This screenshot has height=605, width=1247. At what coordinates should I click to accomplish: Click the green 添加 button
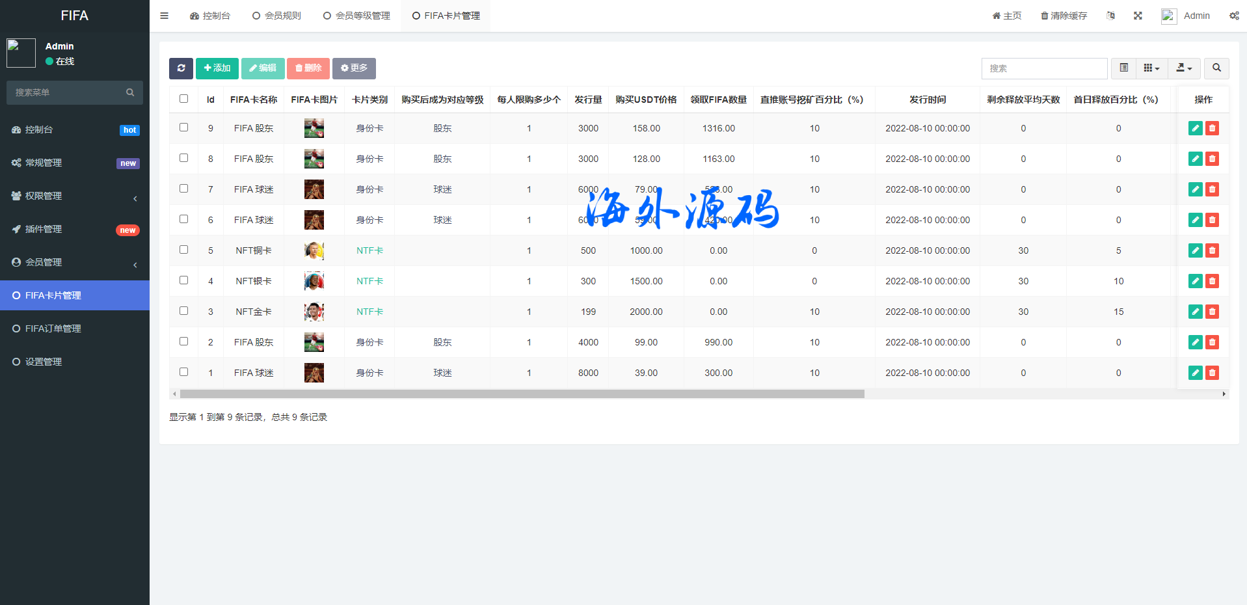pos(217,68)
